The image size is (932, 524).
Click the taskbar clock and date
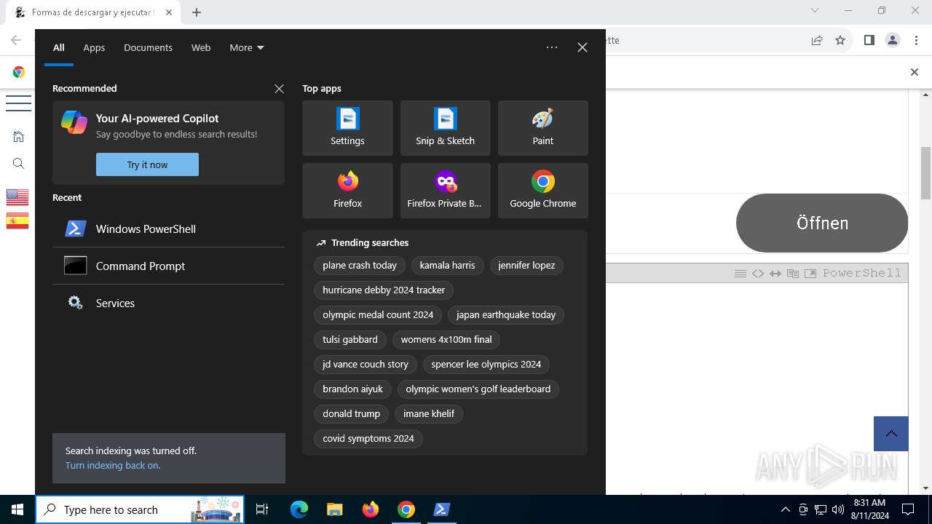tap(869, 509)
